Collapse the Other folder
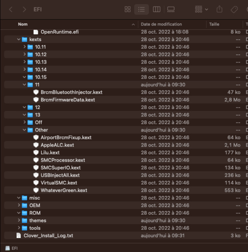Image resolution: width=248 pixels, height=252 pixels. pos(24,130)
